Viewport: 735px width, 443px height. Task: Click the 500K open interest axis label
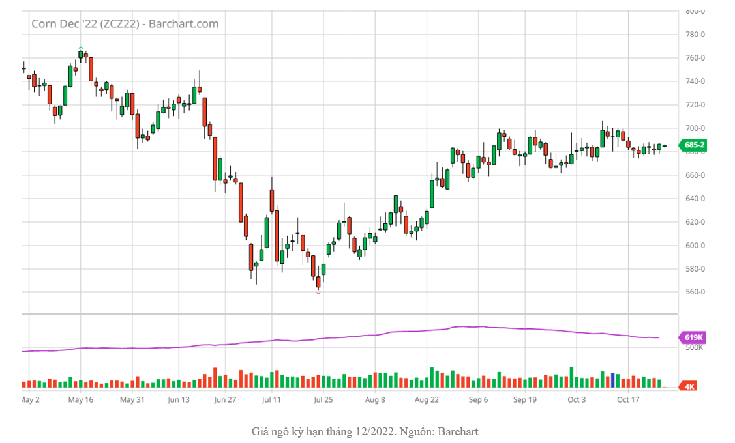pyautogui.click(x=694, y=347)
